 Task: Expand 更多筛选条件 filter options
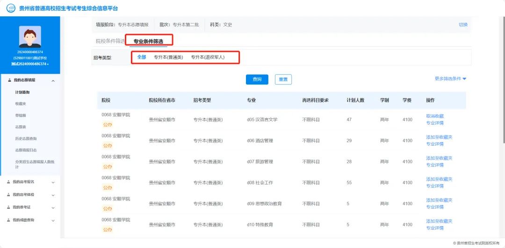(450, 79)
